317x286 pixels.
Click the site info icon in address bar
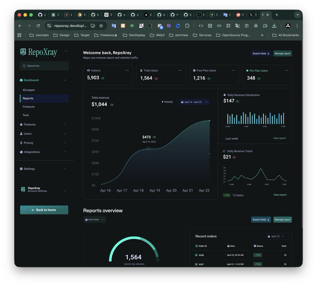(49, 26)
